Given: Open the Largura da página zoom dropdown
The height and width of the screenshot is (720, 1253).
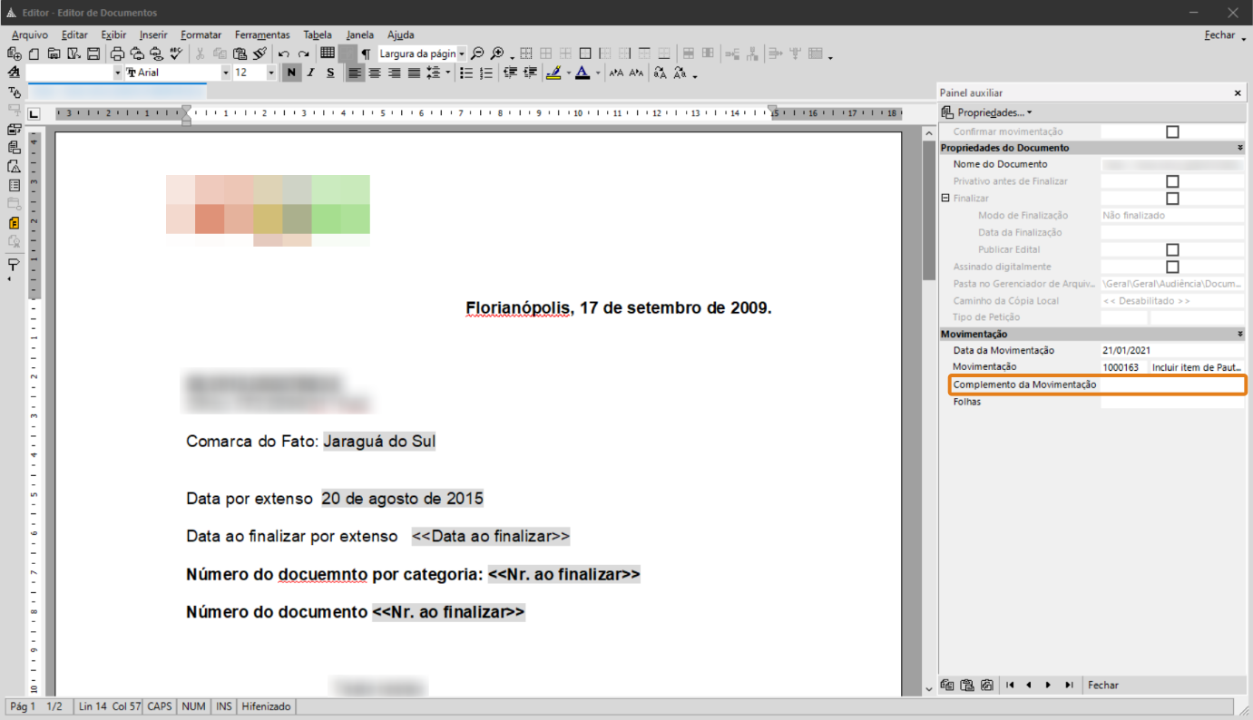Looking at the screenshot, I should (461, 54).
